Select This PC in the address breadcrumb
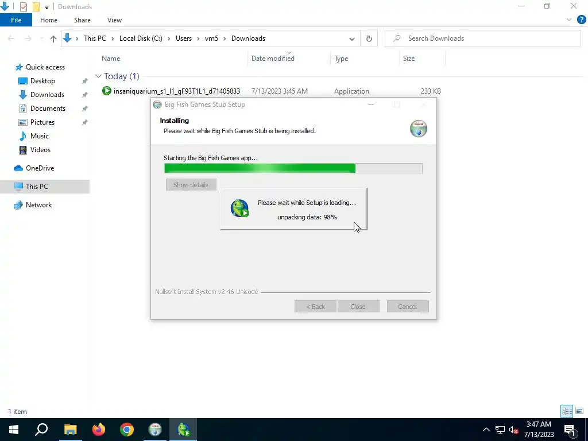The image size is (588, 441). point(95,38)
